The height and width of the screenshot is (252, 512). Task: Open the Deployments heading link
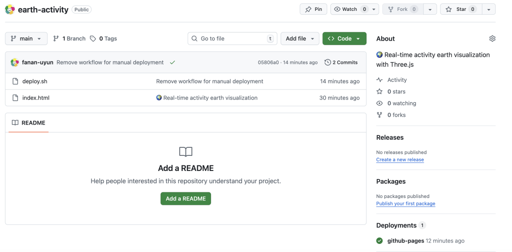pos(396,225)
